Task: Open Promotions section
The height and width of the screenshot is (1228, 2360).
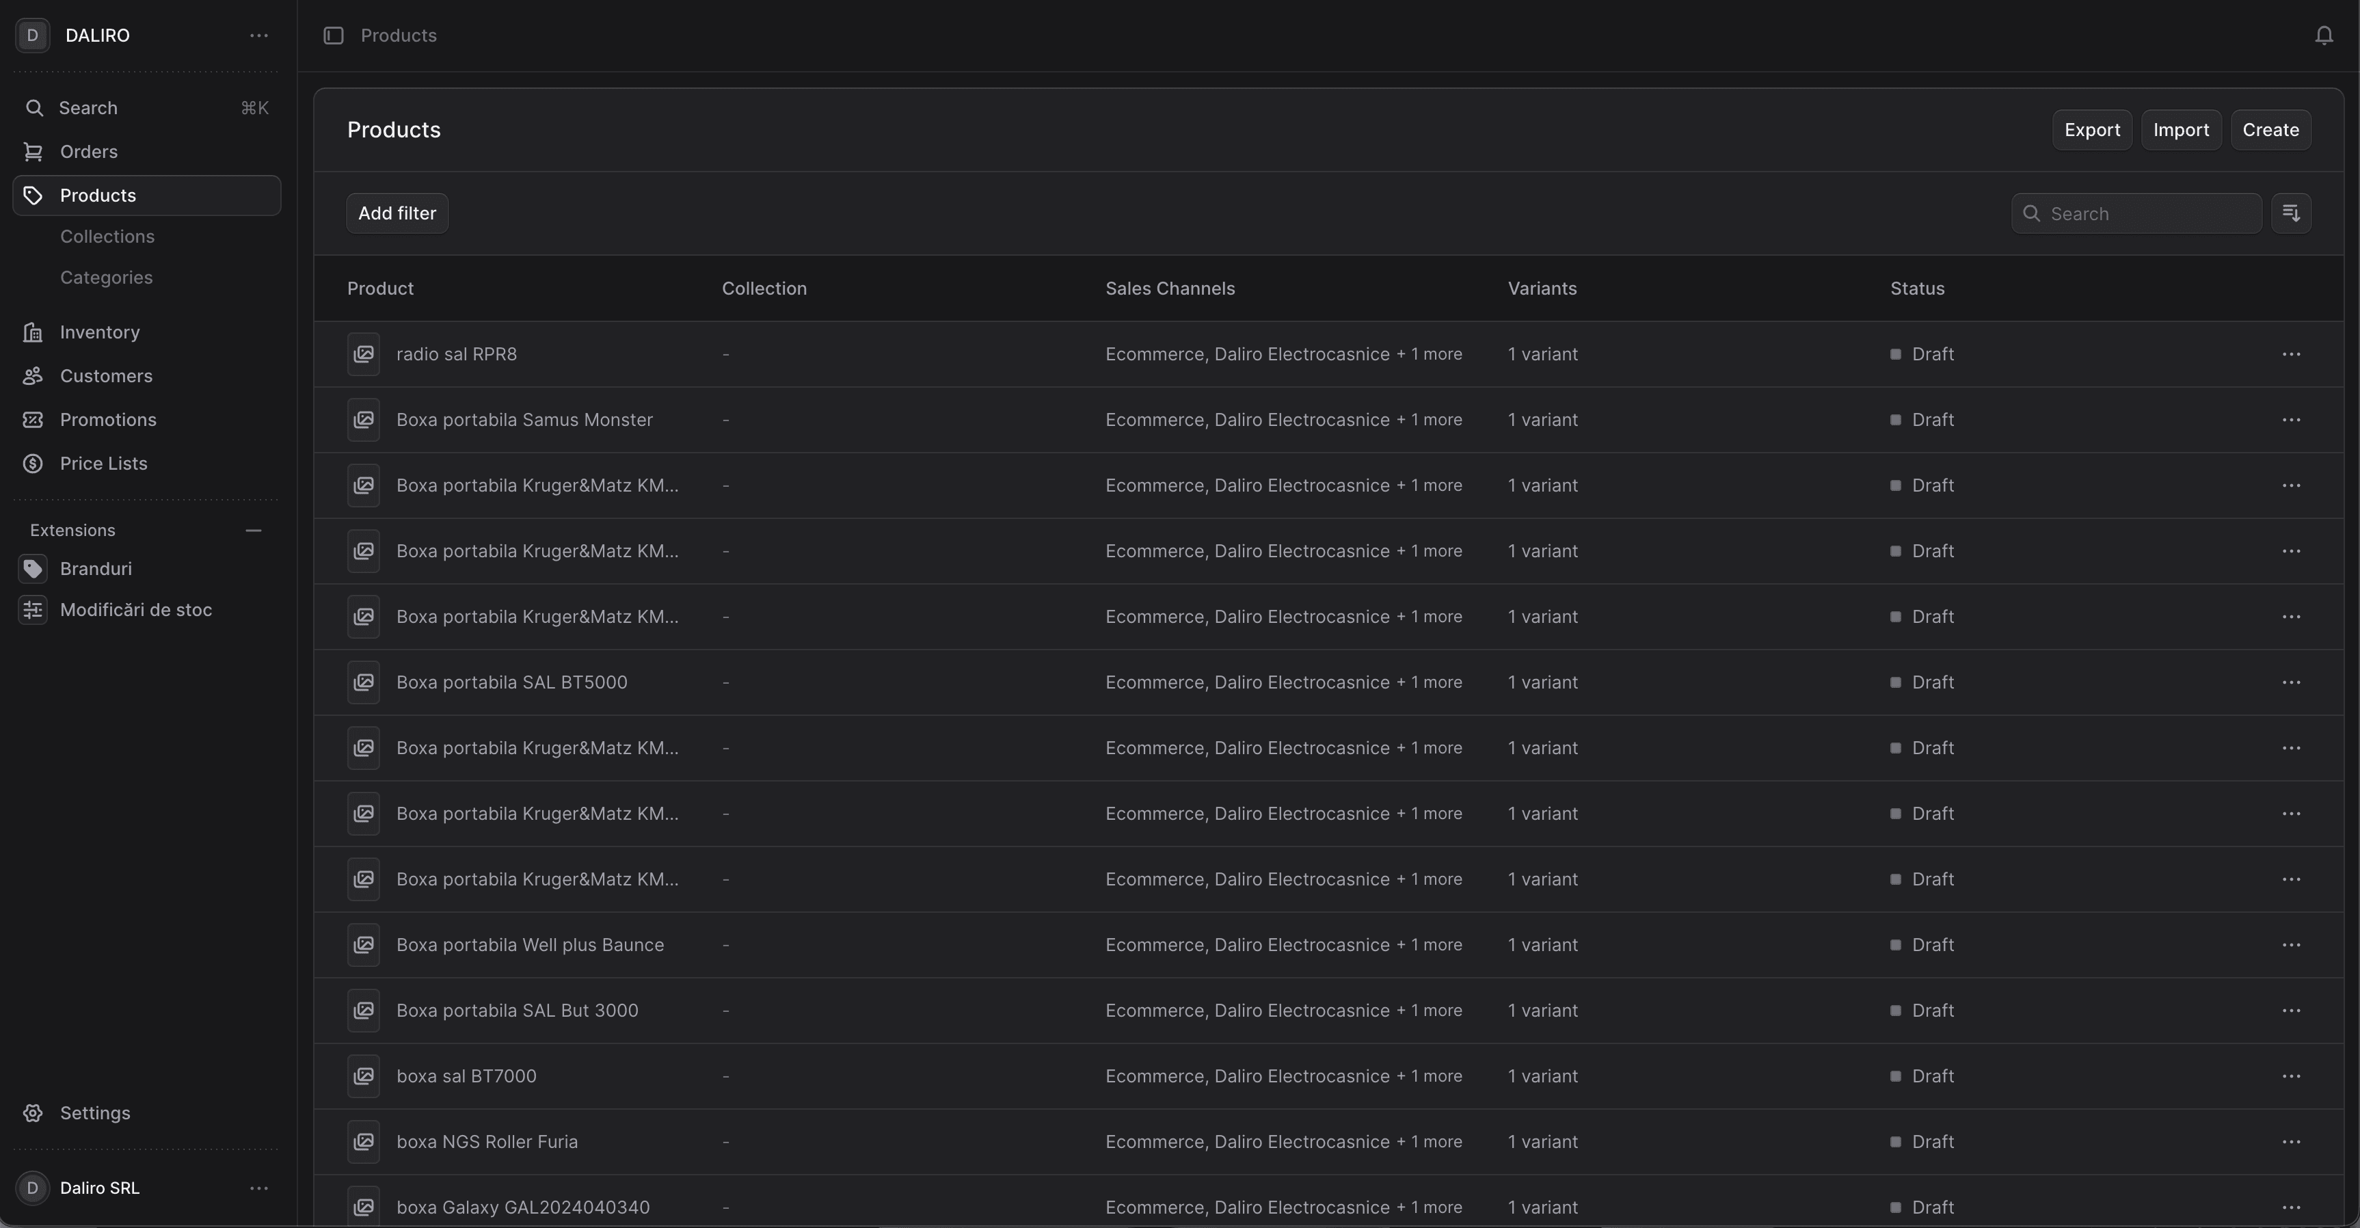Action: coord(146,420)
